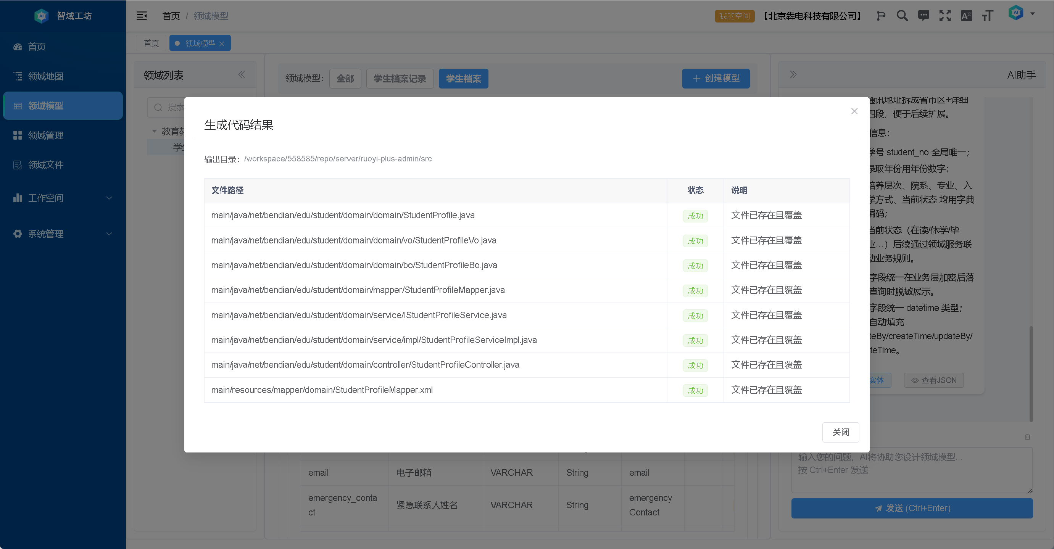Open the font size adjust icon

pos(987,16)
